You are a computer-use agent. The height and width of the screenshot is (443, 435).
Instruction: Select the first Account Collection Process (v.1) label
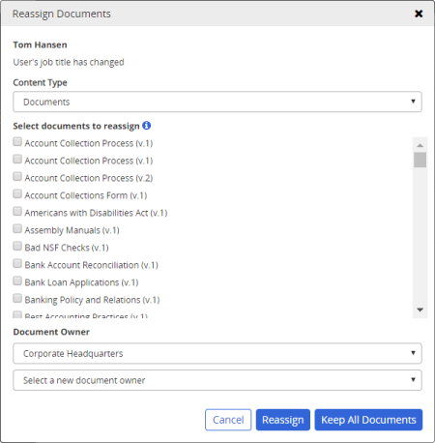pos(89,143)
